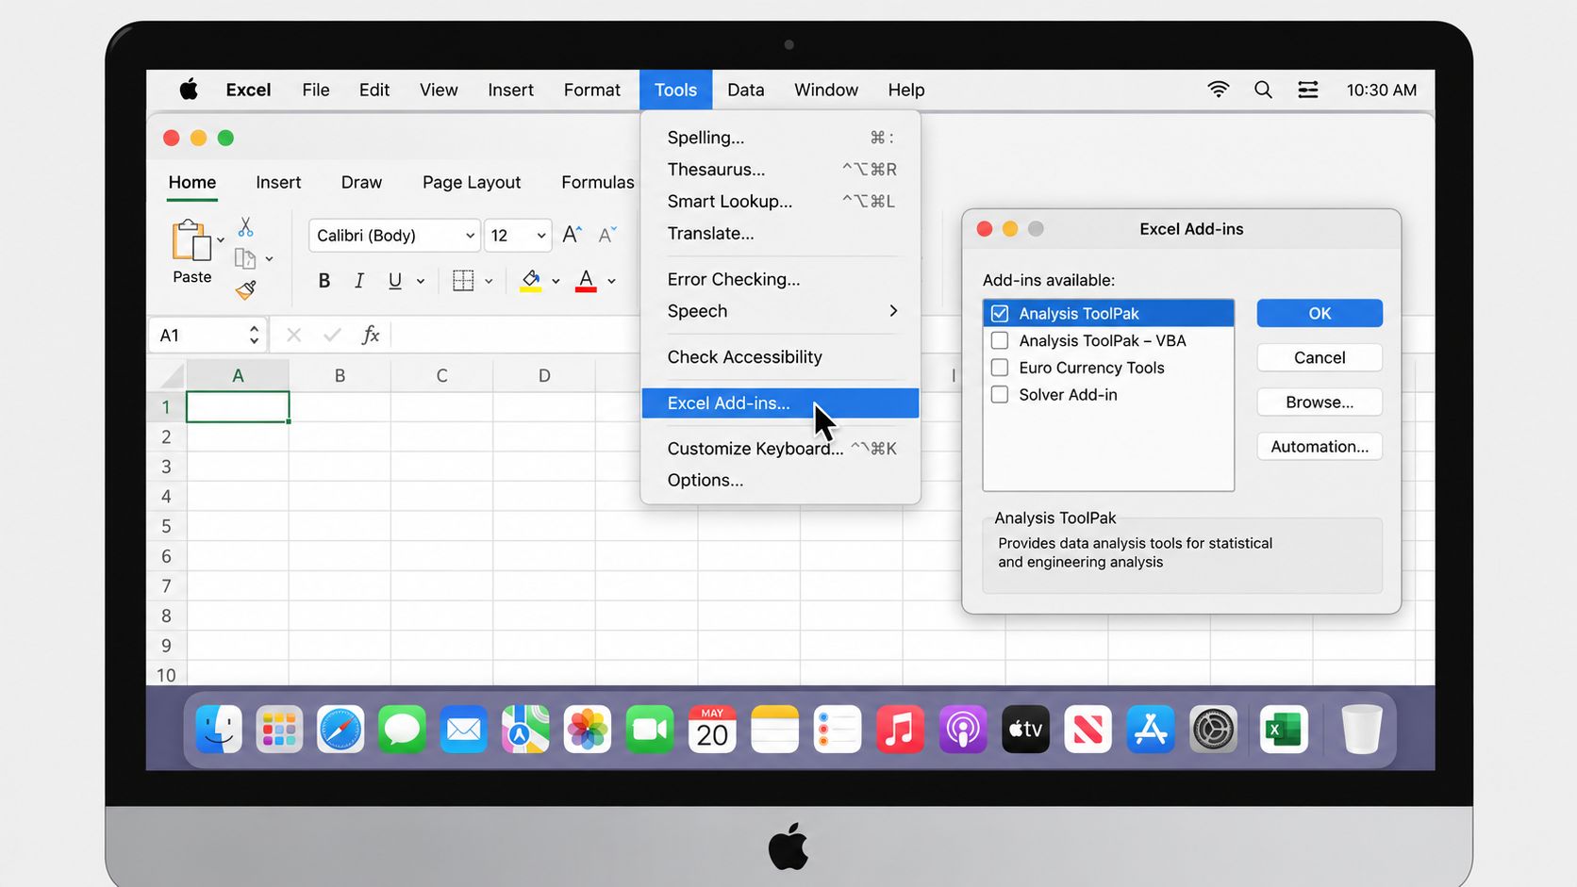Click the Select All corner triangle
This screenshot has width=1577, height=887.
click(171, 376)
